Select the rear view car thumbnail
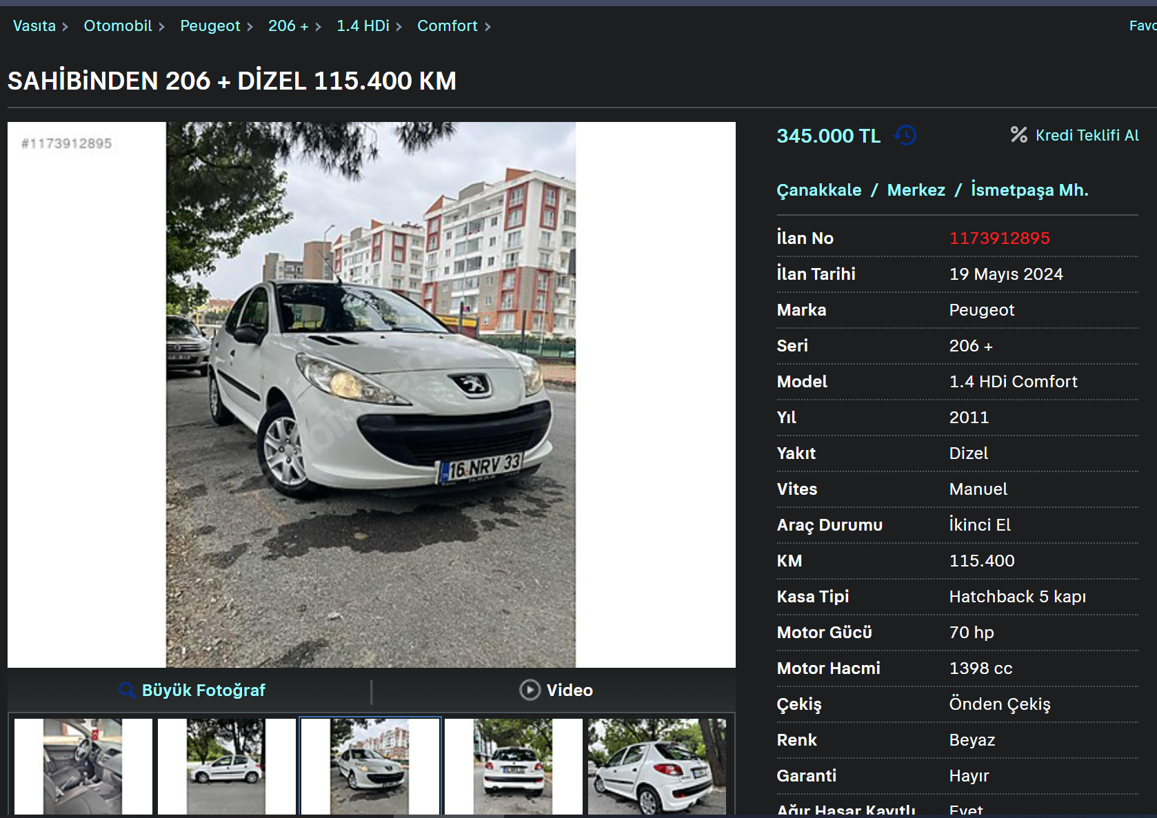Screen dimensions: 1157x818 (x=514, y=766)
